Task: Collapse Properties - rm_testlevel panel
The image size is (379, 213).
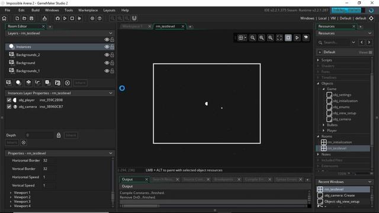Action: click(111, 153)
